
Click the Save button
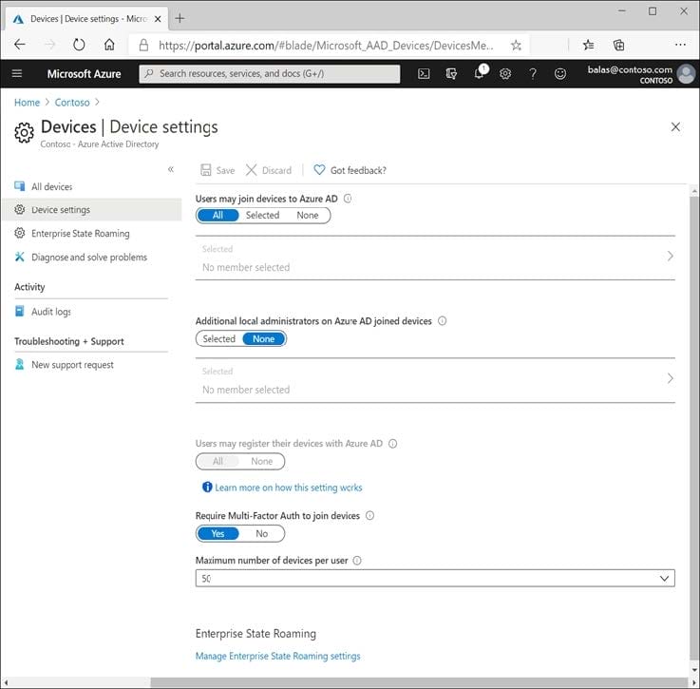tap(218, 170)
